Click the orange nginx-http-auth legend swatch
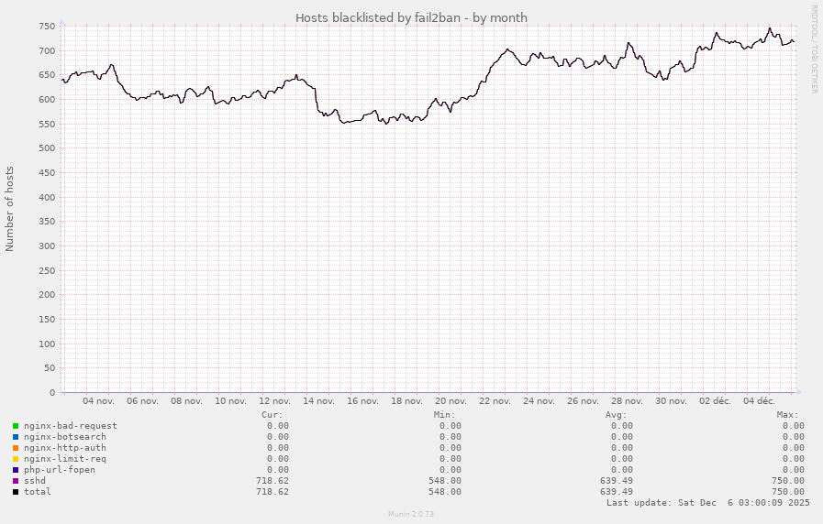 coord(16,448)
